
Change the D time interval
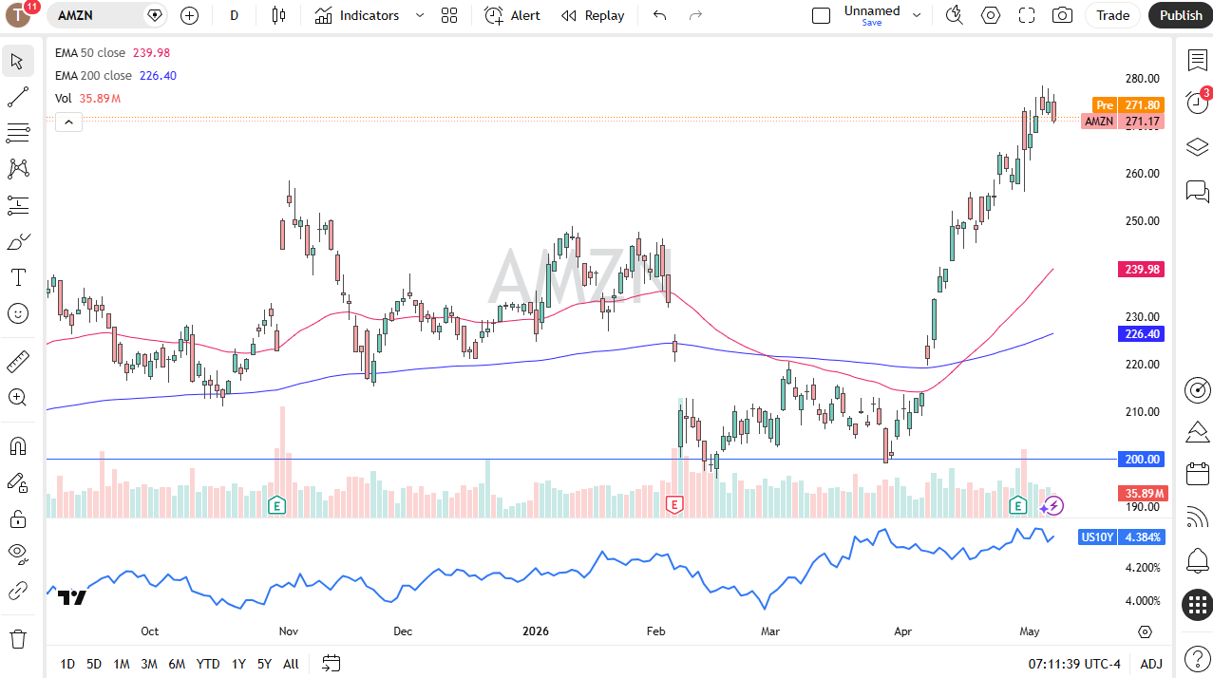coord(234,15)
